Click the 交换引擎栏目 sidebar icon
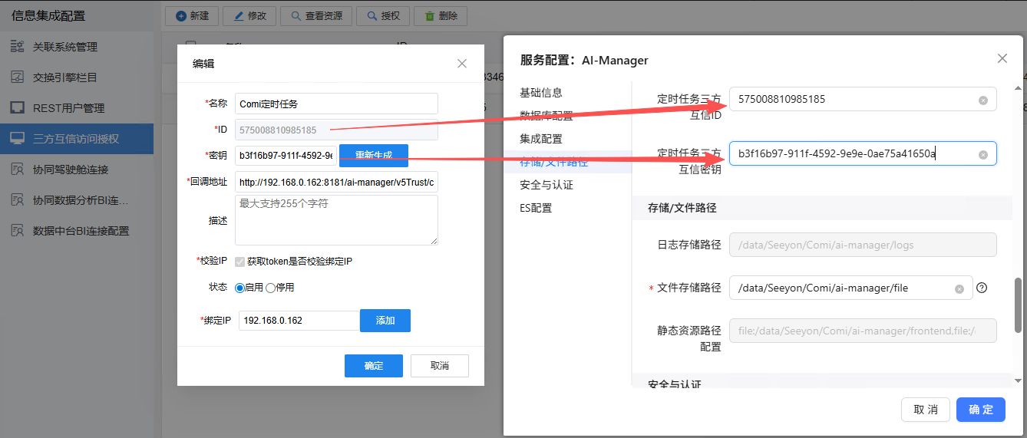The image size is (1027, 438). click(17, 77)
